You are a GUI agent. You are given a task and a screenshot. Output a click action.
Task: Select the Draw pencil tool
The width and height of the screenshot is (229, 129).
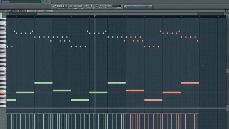tap(9, 11)
